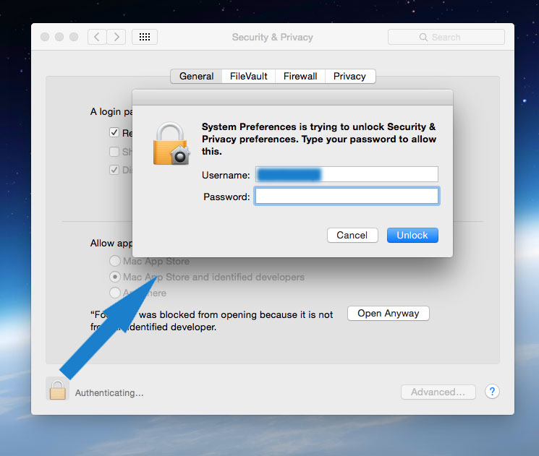Select the Anywhere radio option

(115, 293)
